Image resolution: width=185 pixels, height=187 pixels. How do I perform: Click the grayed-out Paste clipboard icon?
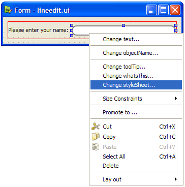(x=96, y=147)
